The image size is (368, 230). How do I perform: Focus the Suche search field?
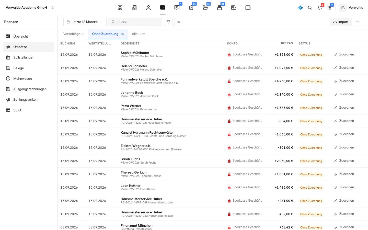click(135, 22)
